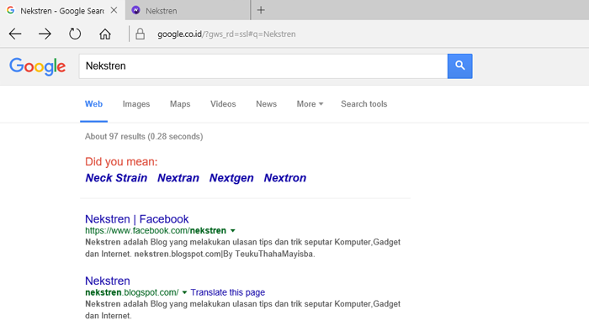This screenshot has height=336, width=589.
Task: Click the Did you mean: label
Action: (121, 161)
